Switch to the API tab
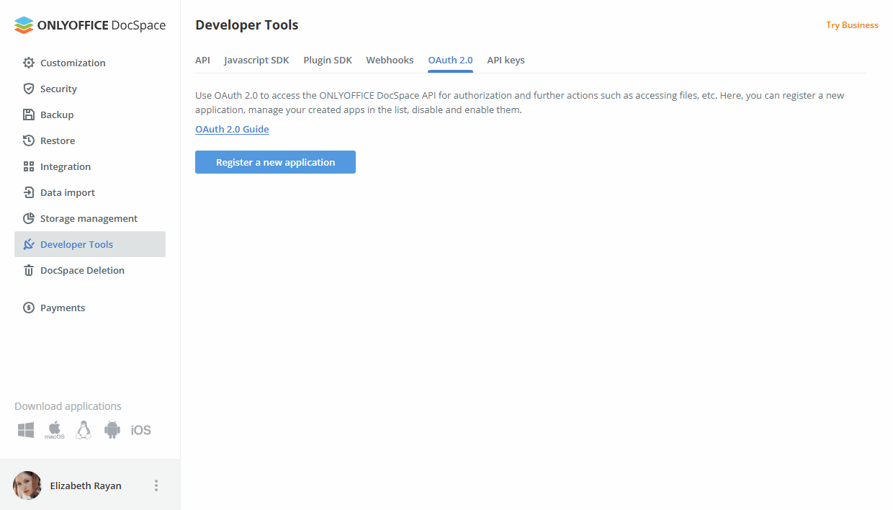Viewport: 893px width, 510px height. (x=202, y=60)
